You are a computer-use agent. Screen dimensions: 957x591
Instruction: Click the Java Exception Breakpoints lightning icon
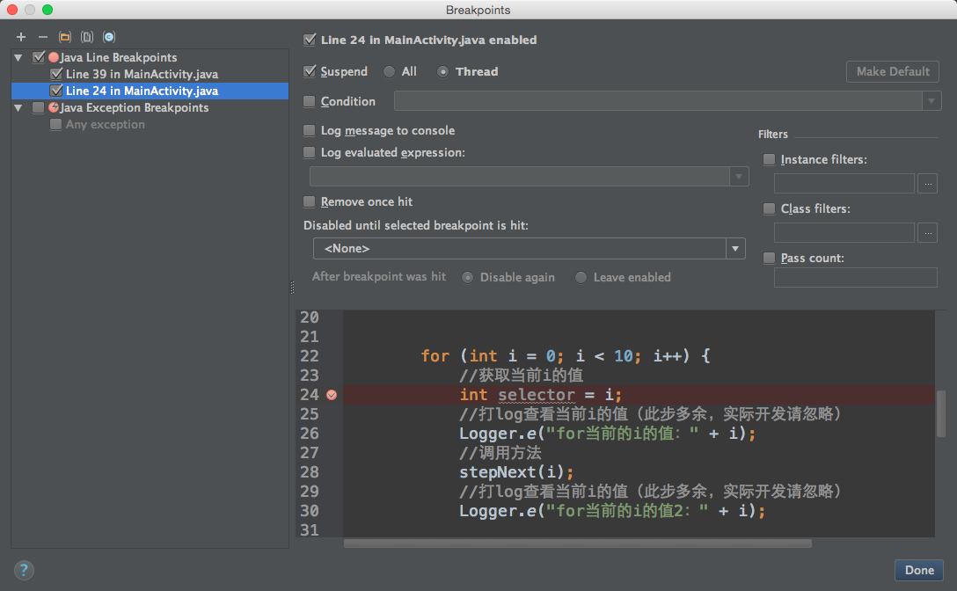[x=54, y=107]
